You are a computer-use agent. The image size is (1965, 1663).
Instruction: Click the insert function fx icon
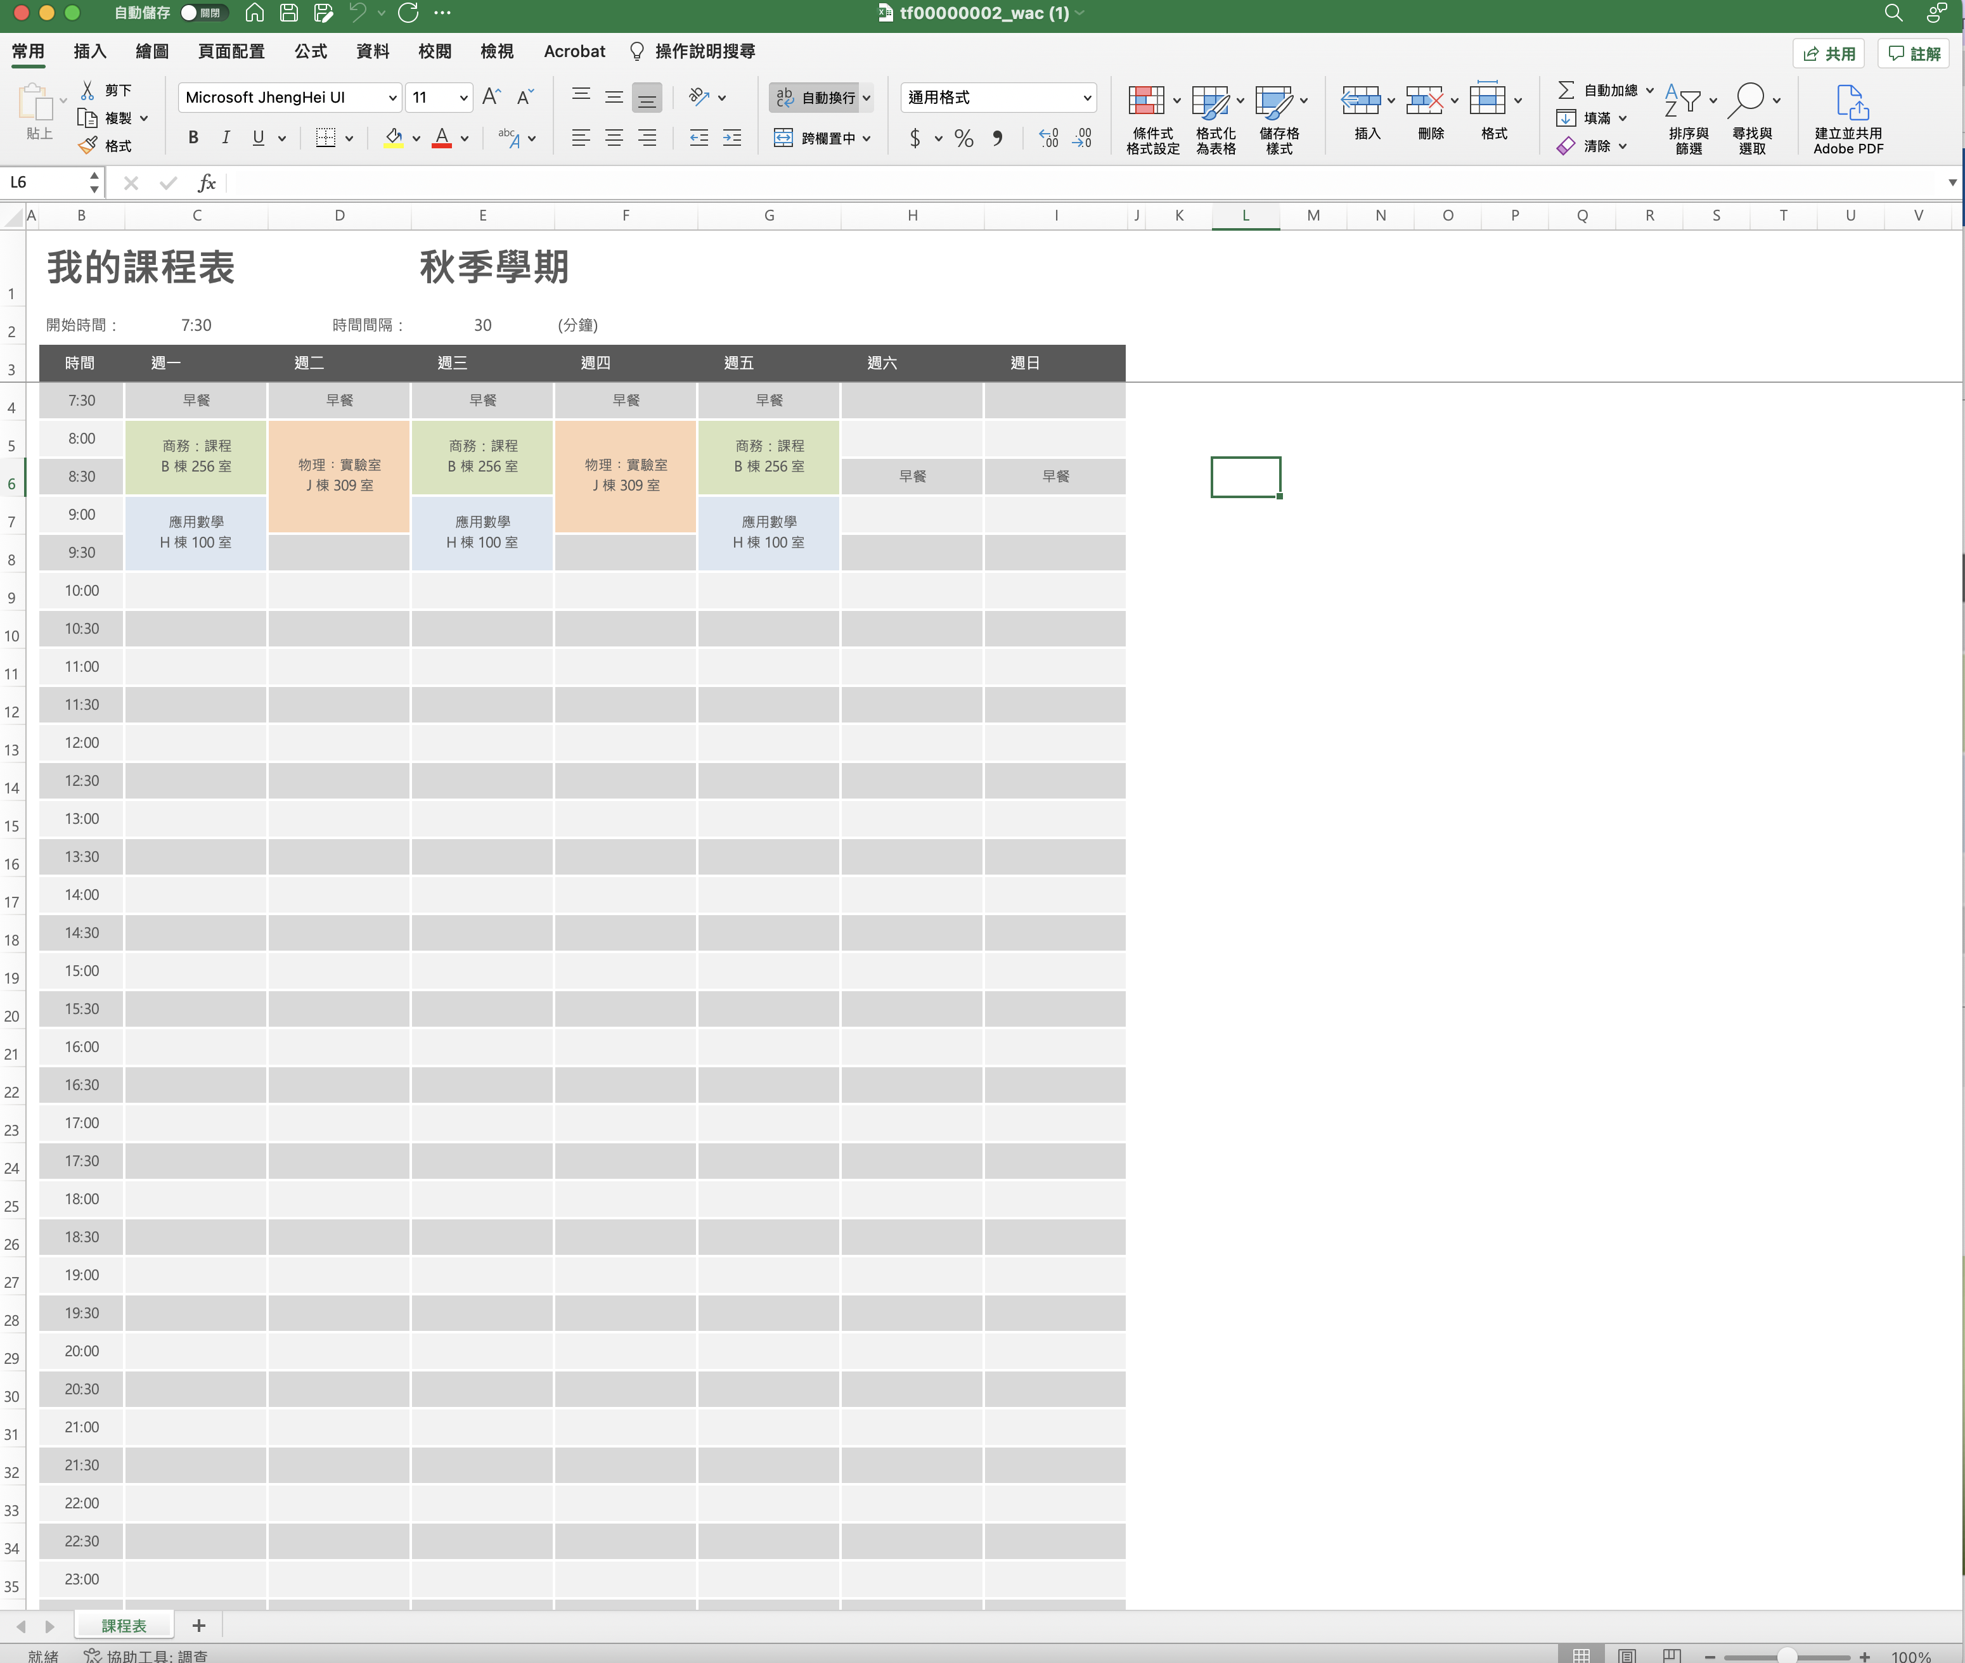207,183
